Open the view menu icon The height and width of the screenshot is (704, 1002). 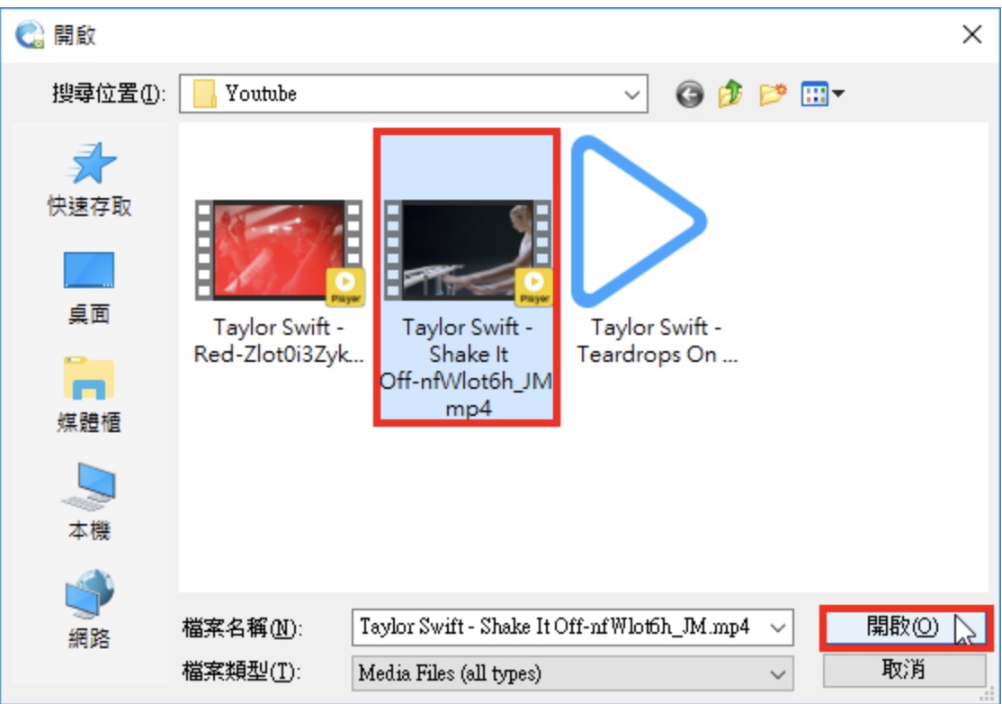(822, 94)
